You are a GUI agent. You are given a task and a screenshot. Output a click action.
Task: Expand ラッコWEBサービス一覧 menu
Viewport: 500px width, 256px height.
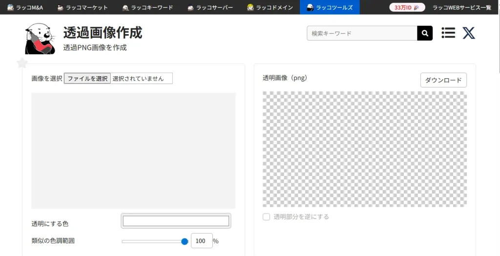pyautogui.click(x=461, y=7)
